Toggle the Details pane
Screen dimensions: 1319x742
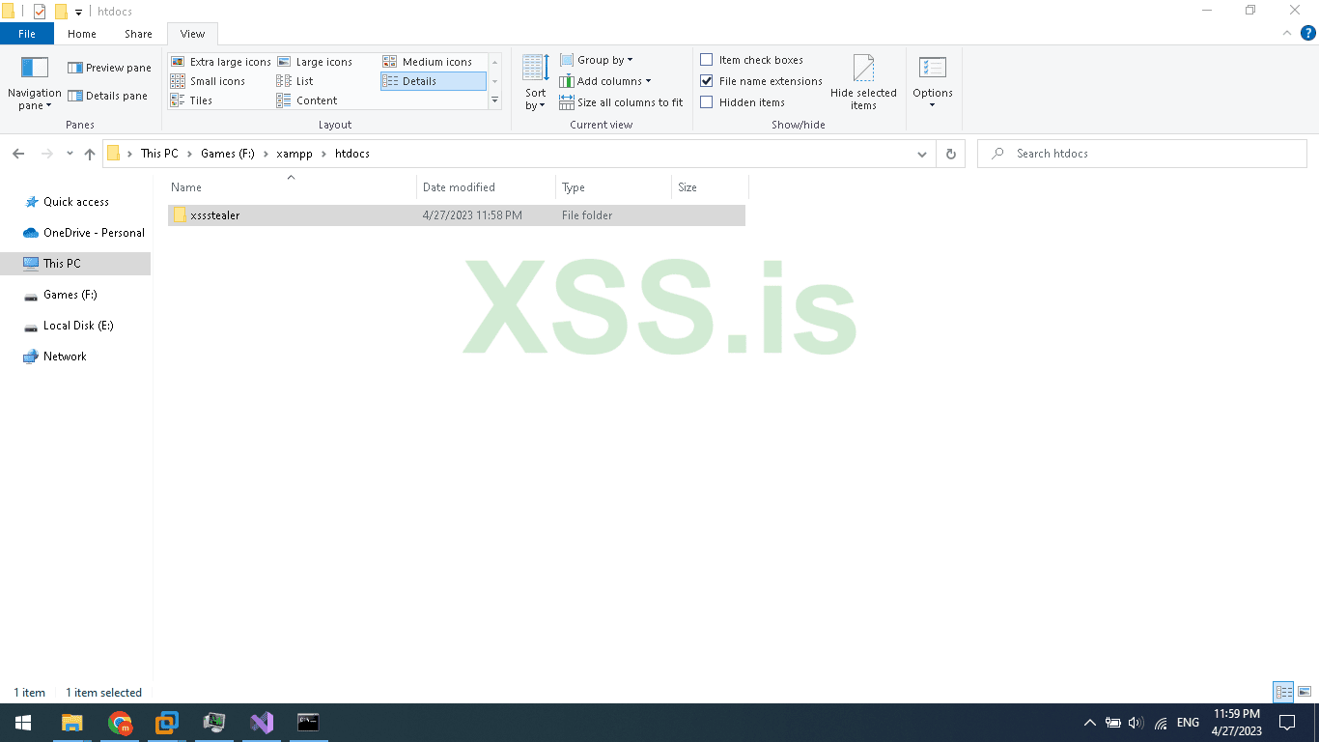click(x=107, y=96)
